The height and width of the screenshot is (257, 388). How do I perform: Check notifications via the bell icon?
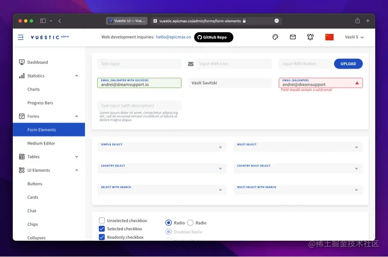pyautogui.click(x=310, y=37)
